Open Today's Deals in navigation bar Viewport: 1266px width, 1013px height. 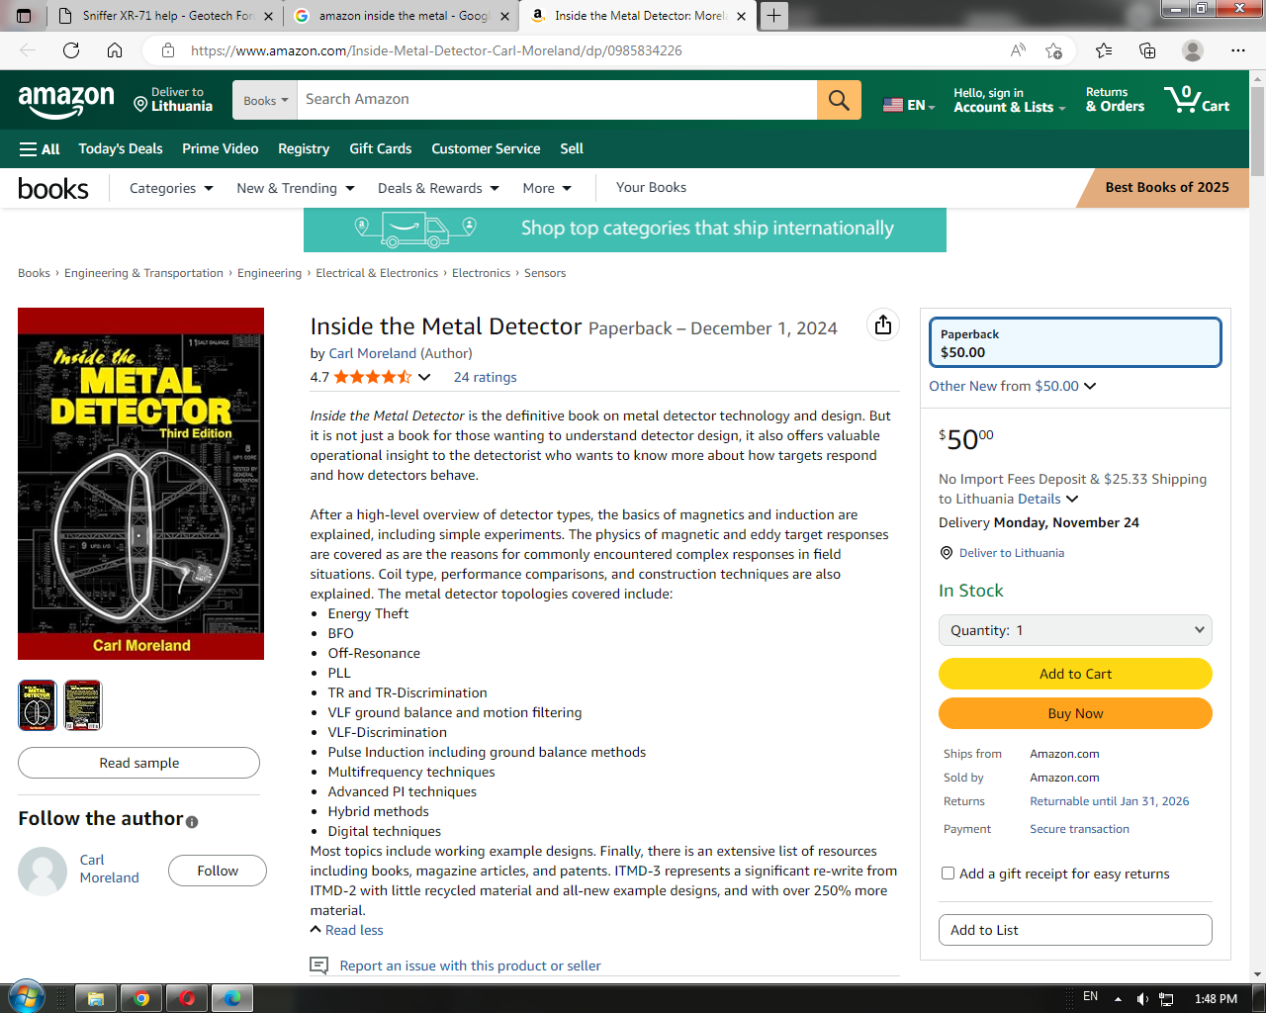pos(121,148)
